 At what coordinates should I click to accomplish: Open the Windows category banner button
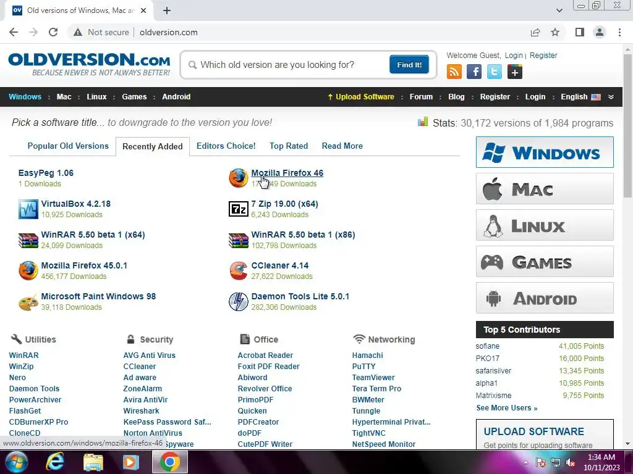tap(545, 152)
